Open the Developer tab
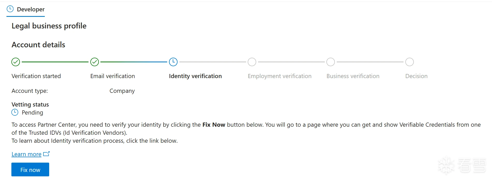The width and height of the screenshot is (492, 181). pyautogui.click(x=26, y=10)
